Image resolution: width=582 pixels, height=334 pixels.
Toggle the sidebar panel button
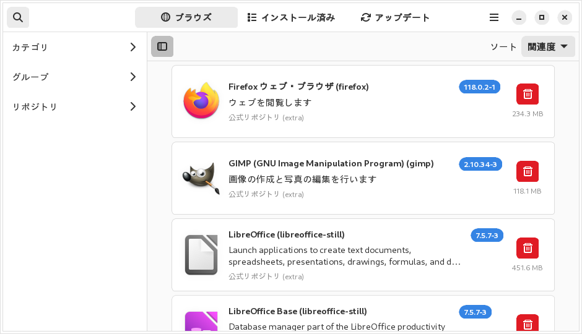coord(162,46)
